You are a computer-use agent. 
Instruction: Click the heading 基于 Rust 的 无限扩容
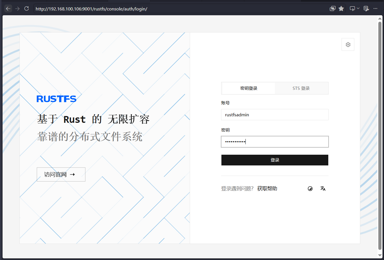(x=93, y=119)
